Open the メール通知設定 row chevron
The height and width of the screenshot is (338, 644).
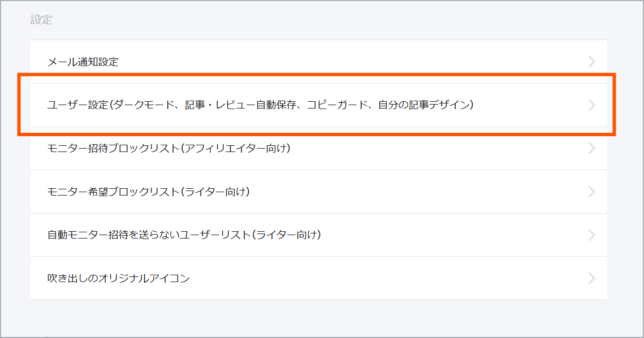coord(591,61)
